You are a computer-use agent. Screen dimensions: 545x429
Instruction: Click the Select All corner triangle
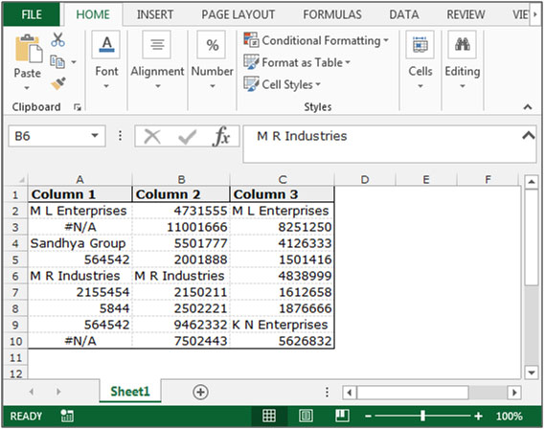pyautogui.click(x=21, y=180)
